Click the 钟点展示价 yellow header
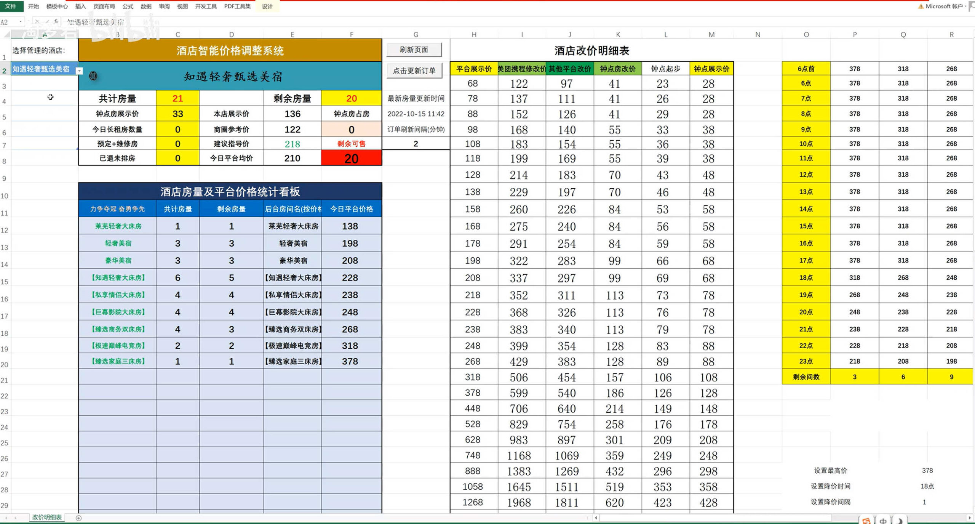975x524 pixels. (711, 69)
